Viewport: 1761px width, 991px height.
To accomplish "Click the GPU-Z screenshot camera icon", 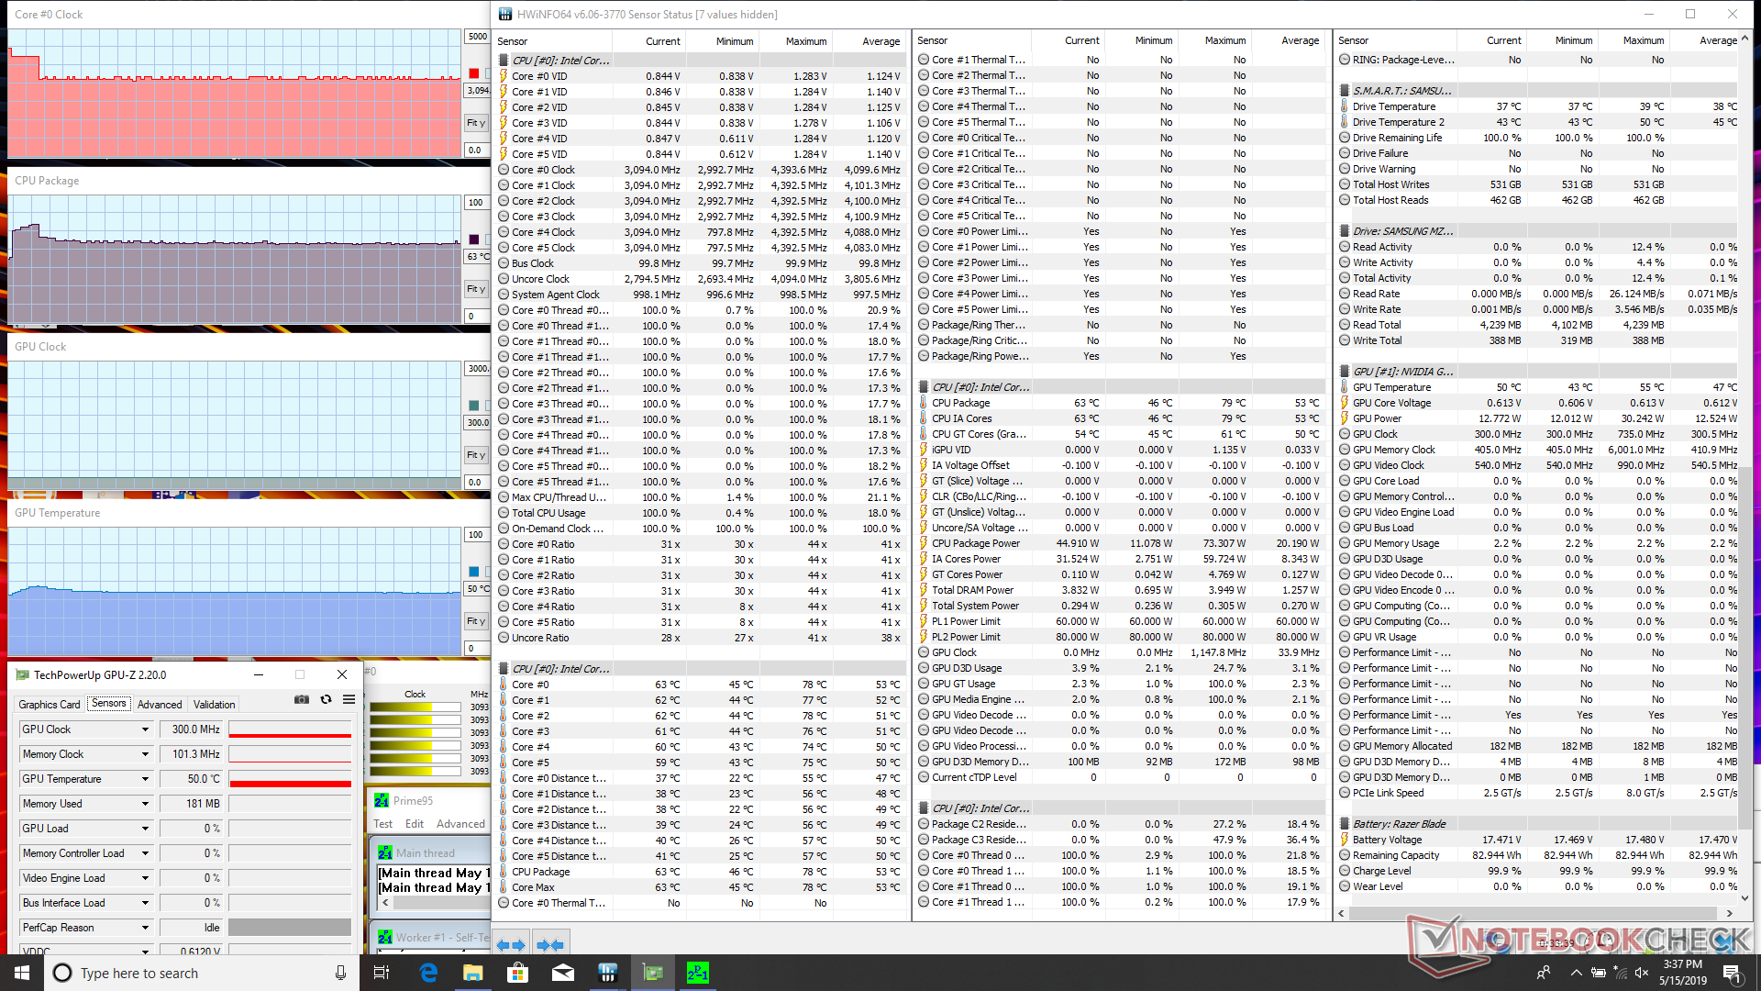I will pyautogui.click(x=301, y=699).
